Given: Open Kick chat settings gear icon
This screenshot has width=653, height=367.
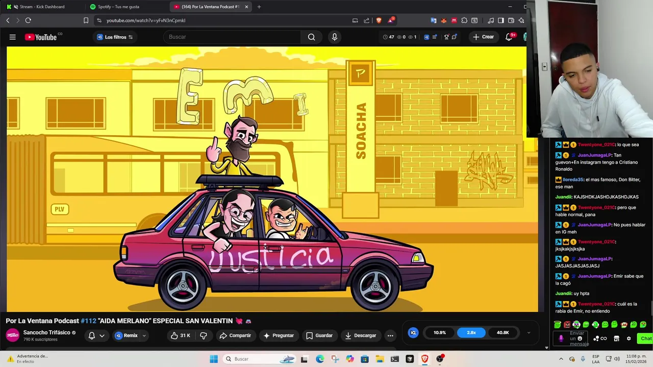Looking at the screenshot, I should coord(629,338).
